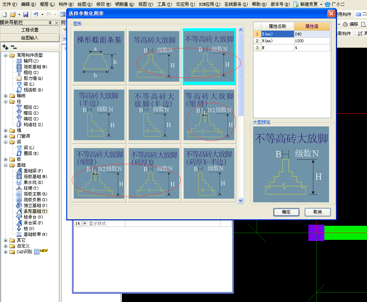Open the 版本号(B) menu
Screen dimensions: 367x302
pos(280,4)
